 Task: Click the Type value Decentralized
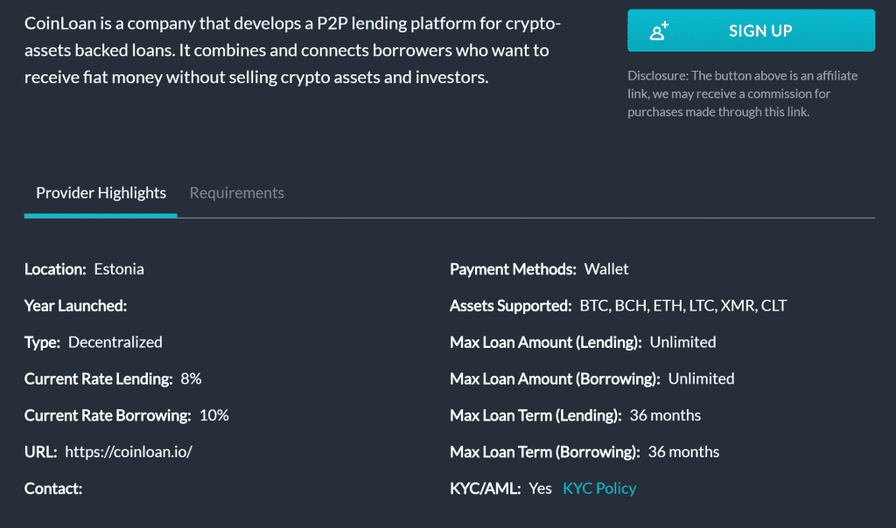(x=115, y=342)
